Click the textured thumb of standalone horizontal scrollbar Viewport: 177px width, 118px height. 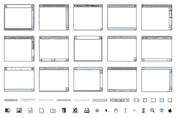(119, 100)
